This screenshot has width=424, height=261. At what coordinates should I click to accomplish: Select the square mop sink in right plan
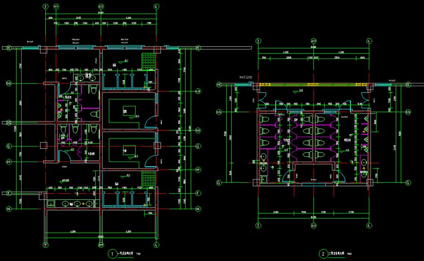[x=264, y=179]
